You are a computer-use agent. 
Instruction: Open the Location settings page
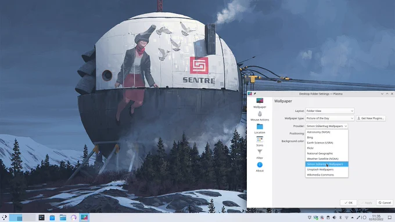pos(260,129)
